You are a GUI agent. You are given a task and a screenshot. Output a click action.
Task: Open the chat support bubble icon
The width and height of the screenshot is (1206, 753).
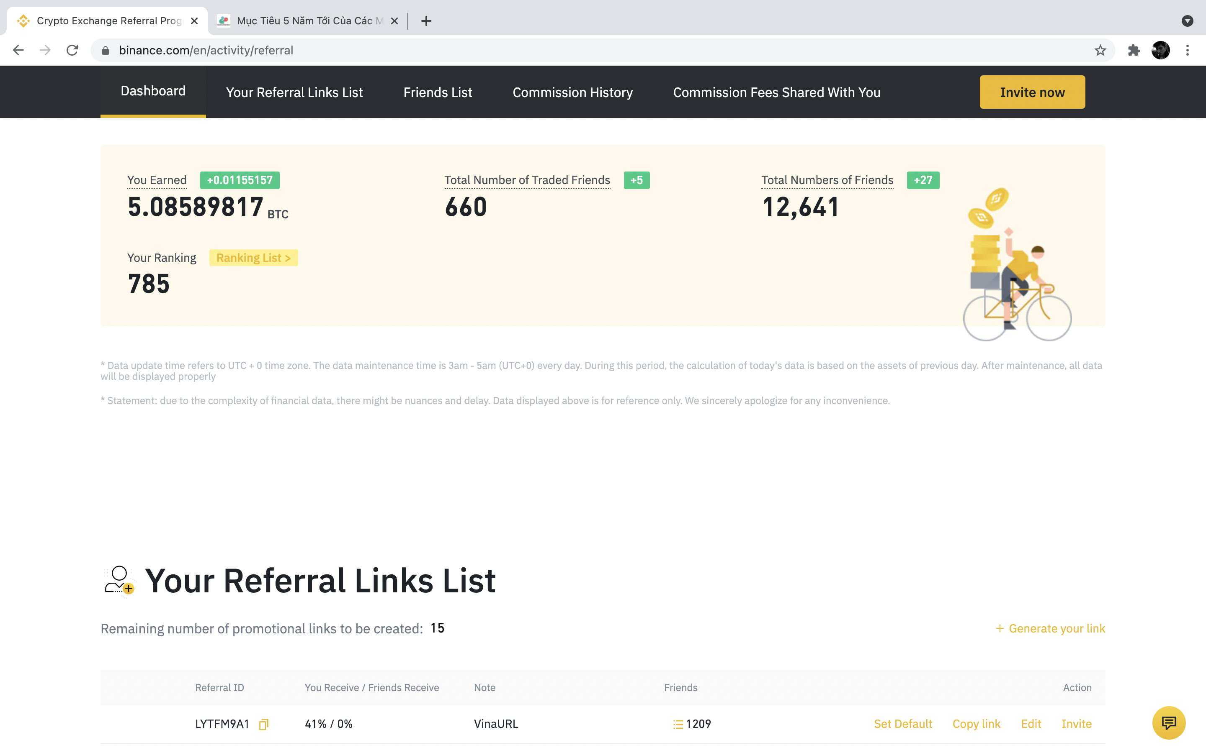pyautogui.click(x=1169, y=722)
